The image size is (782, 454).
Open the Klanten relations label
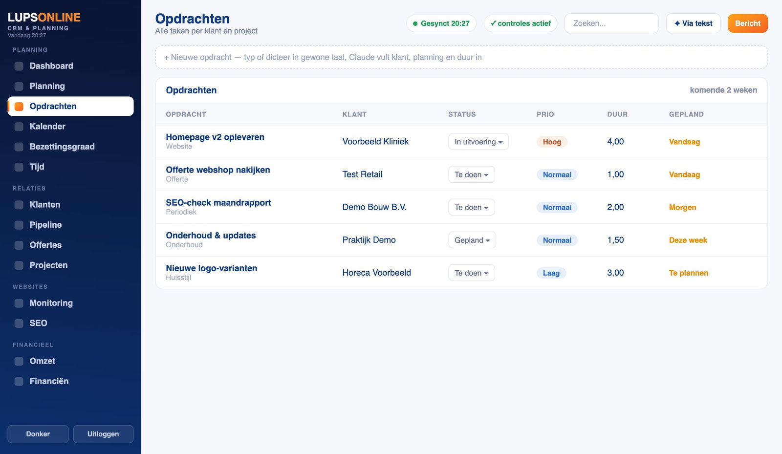pos(45,205)
